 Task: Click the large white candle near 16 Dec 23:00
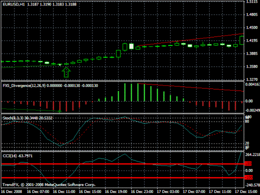click(x=131, y=46)
